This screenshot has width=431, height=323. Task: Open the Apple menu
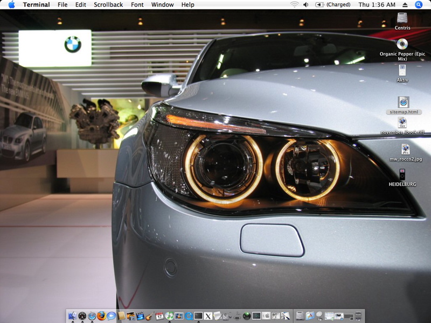click(x=11, y=5)
